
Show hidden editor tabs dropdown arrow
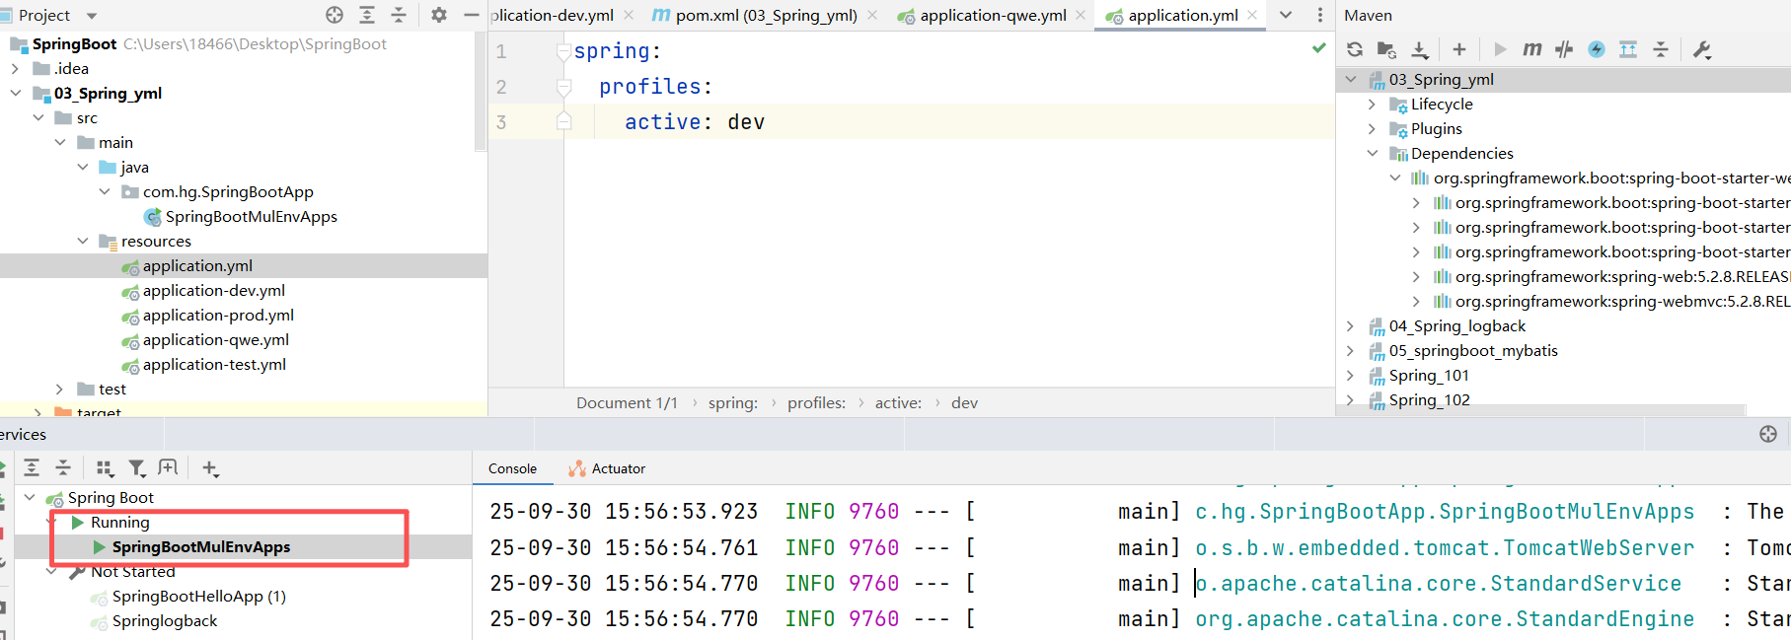pos(1286,15)
